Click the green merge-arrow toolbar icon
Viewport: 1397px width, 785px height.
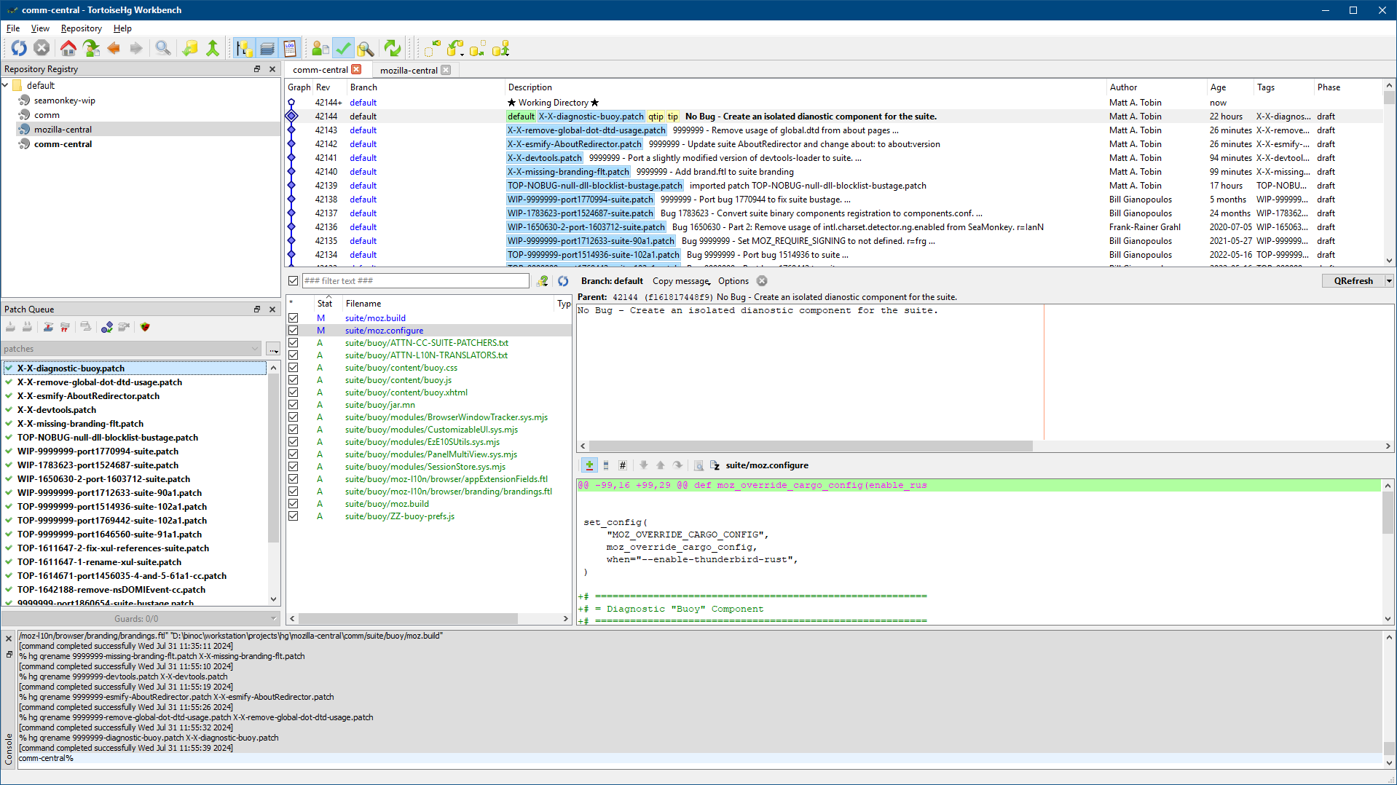tap(213, 48)
